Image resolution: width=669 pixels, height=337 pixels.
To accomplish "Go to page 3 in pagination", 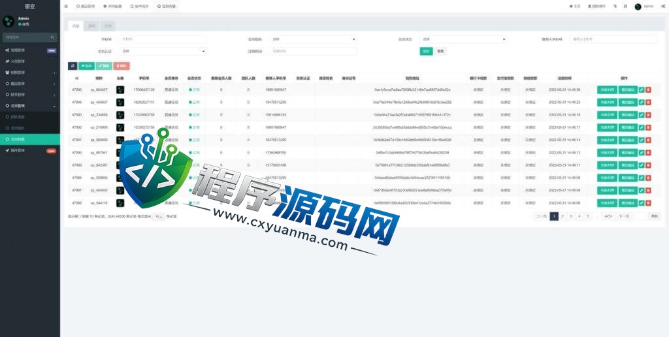I will (571, 216).
